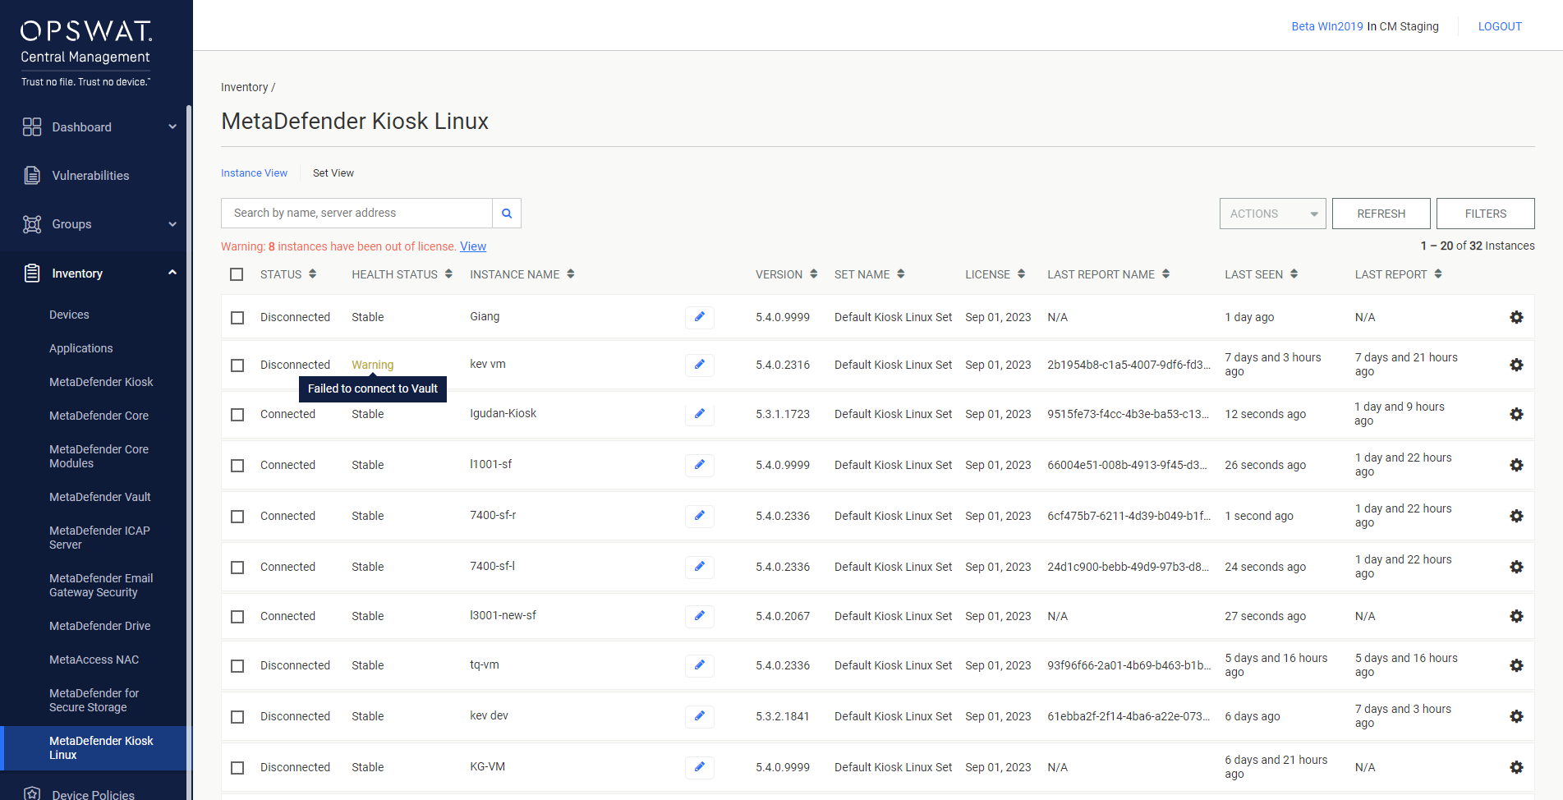Image resolution: width=1563 pixels, height=800 pixels.
Task: Open settings gear for tq-vm row
Action: 1517,665
